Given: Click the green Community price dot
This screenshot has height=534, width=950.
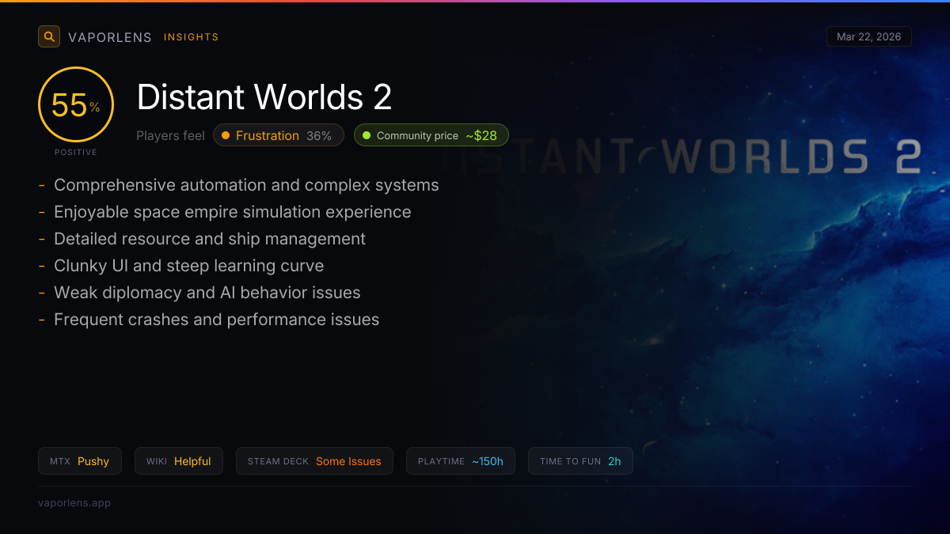Looking at the screenshot, I should [367, 135].
